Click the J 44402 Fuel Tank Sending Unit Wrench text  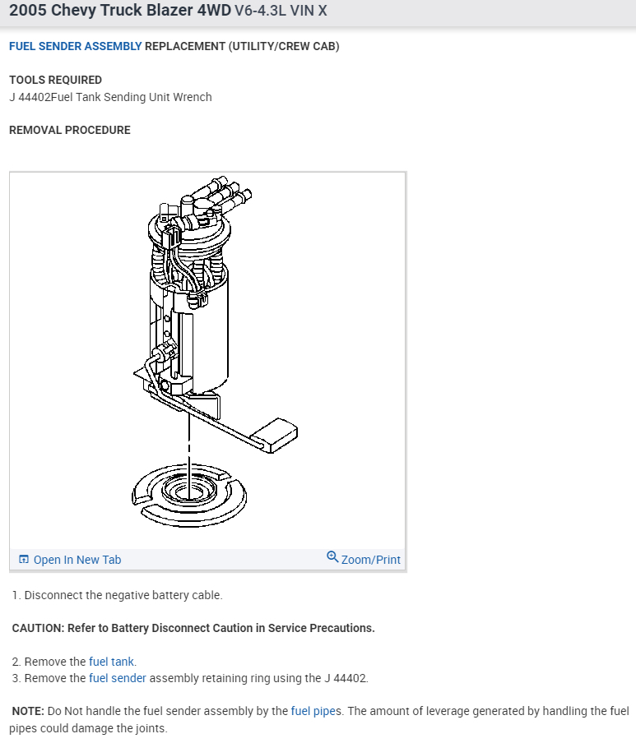point(110,97)
